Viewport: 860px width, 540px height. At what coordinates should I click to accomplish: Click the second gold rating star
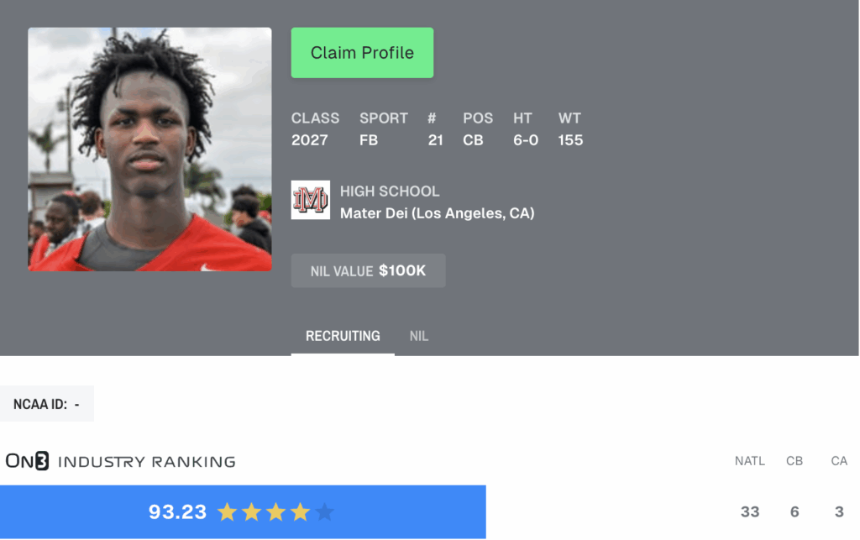tap(251, 512)
